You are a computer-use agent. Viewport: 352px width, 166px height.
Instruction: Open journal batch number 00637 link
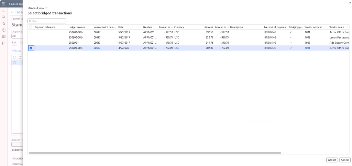[x=97, y=48]
